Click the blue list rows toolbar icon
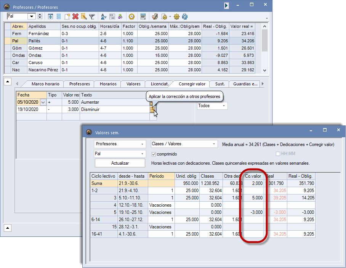This screenshot has height=268, width=346. pos(59,16)
